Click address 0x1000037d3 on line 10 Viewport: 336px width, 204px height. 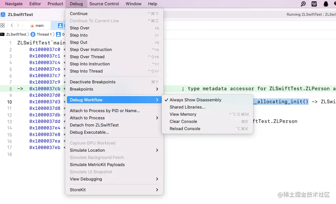click(45, 102)
